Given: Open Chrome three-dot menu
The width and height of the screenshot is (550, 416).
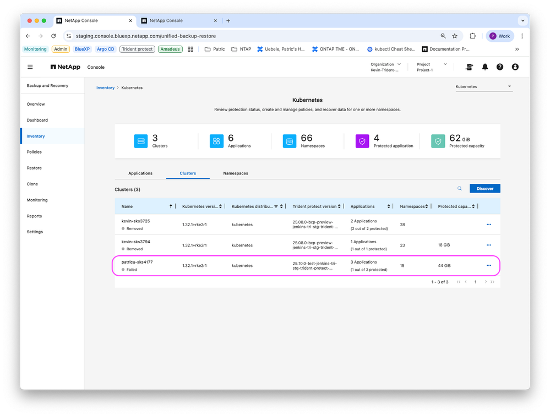Looking at the screenshot, I should point(522,36).
